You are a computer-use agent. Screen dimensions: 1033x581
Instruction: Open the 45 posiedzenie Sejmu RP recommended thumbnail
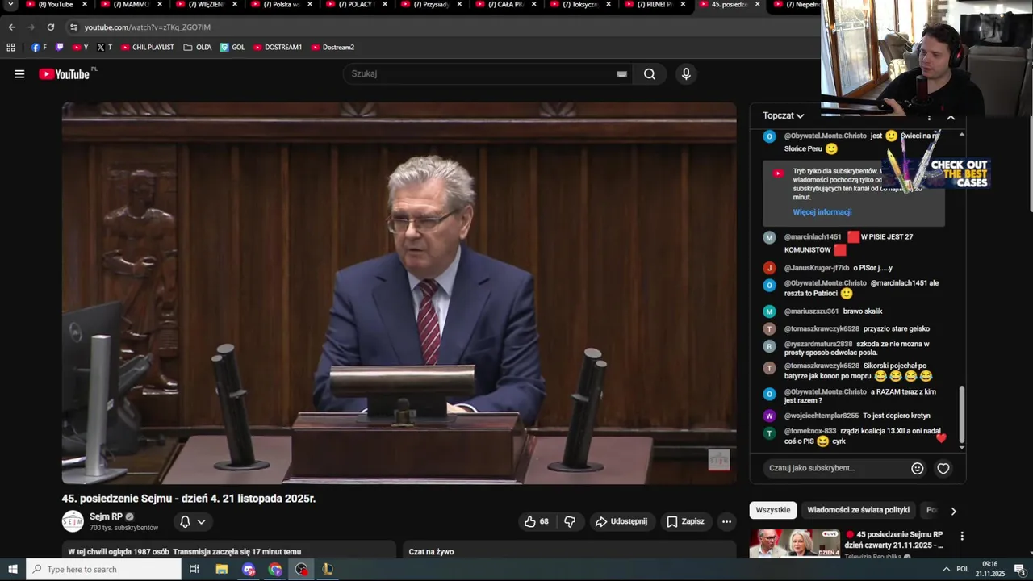794,543
